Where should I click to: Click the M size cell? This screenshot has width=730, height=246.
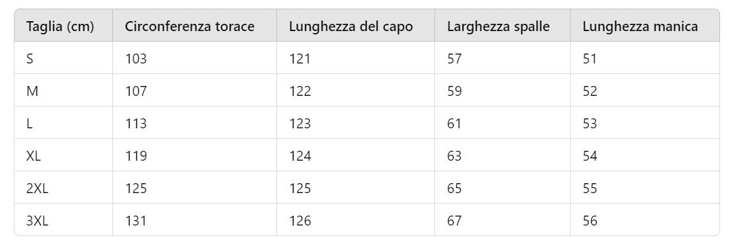(32, 91)
